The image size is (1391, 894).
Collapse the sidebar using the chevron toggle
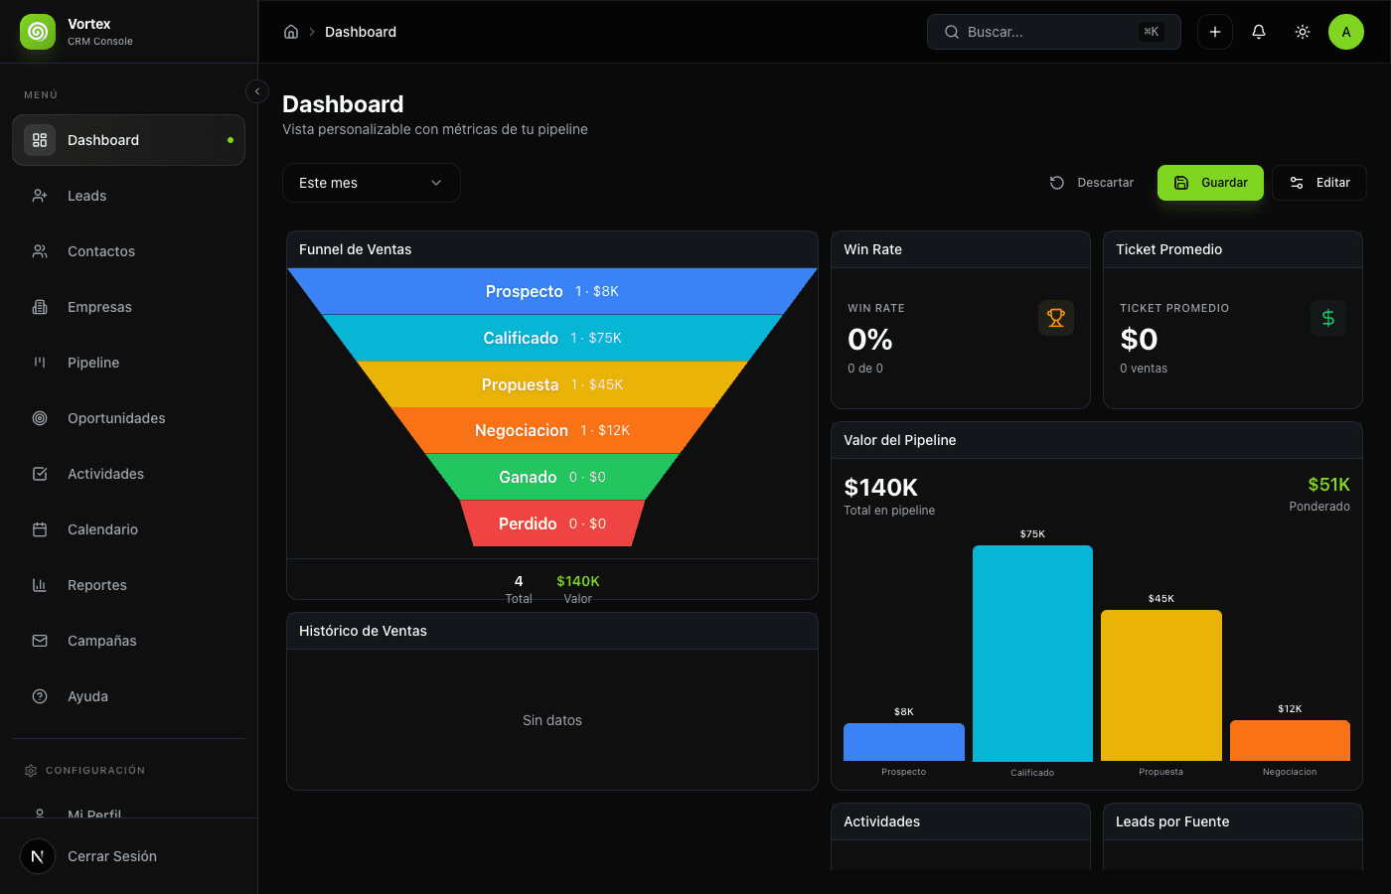[256, 90]
